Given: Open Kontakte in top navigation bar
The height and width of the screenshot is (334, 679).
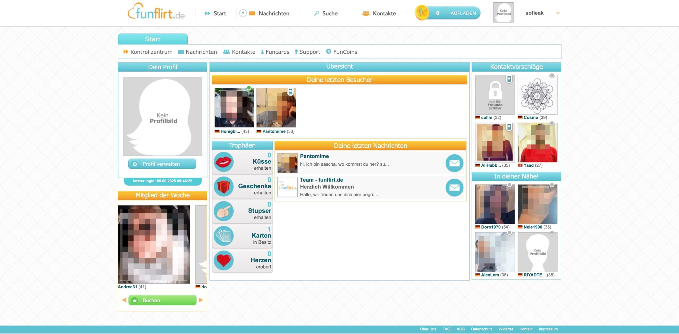Looking at the screenshot, I should 379,13.
